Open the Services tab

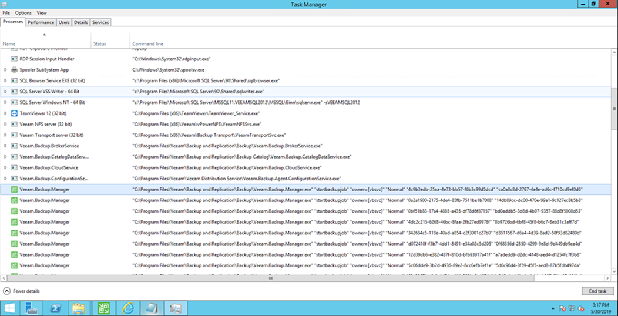(100, 22)
